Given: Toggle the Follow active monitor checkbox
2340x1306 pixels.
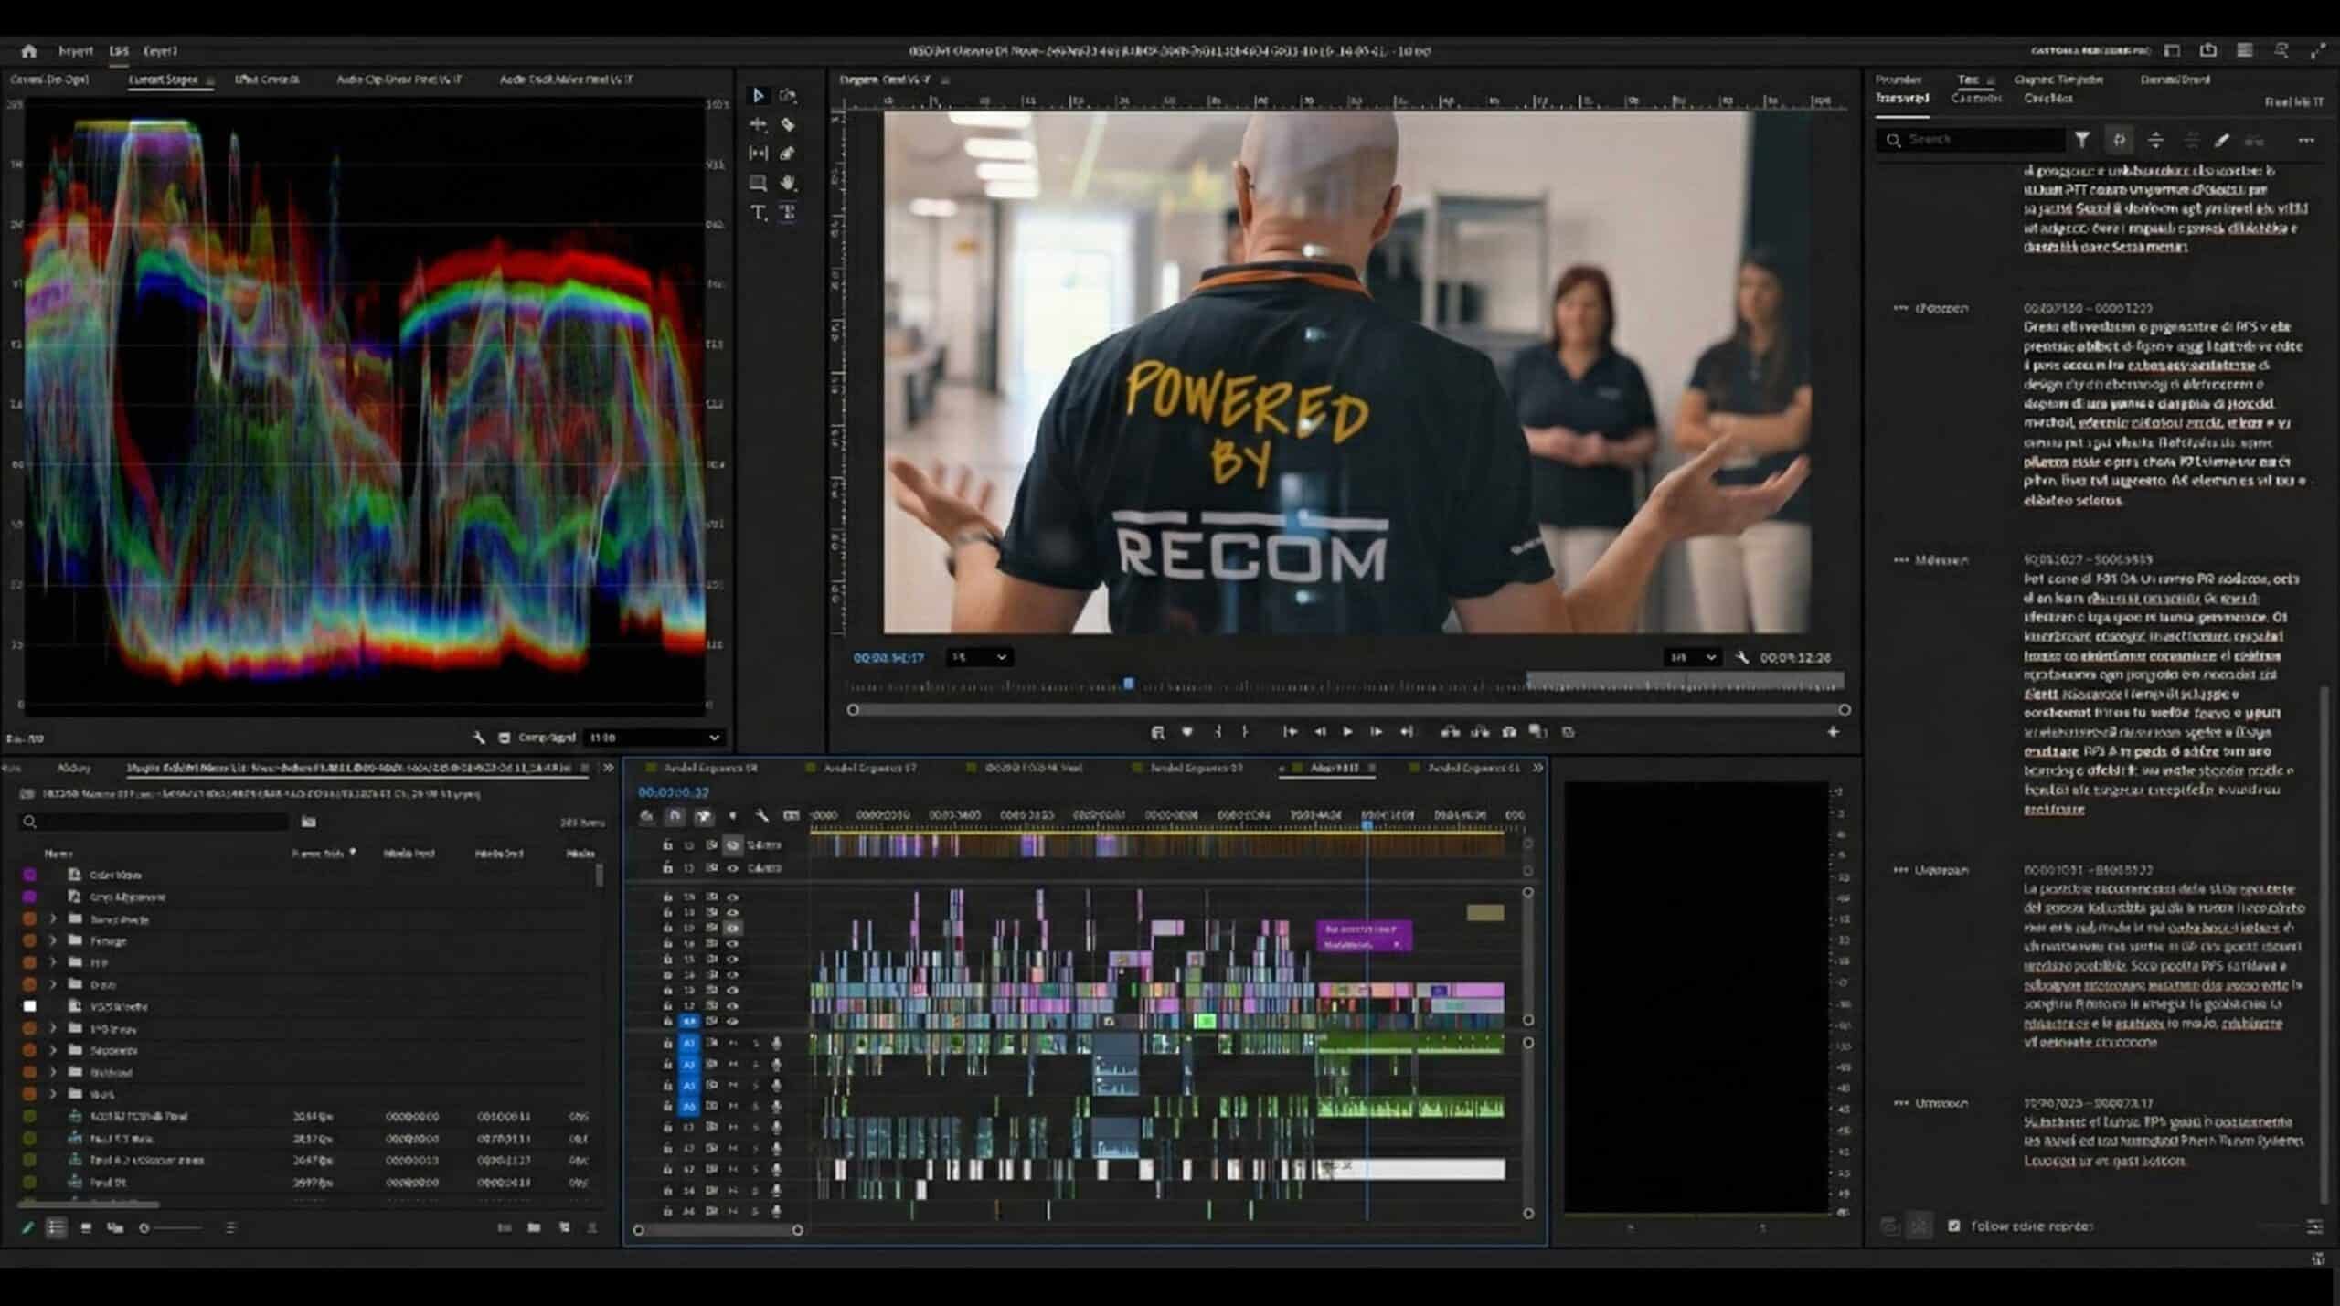Looking at the screenshot, I should pos(1953,1226).
